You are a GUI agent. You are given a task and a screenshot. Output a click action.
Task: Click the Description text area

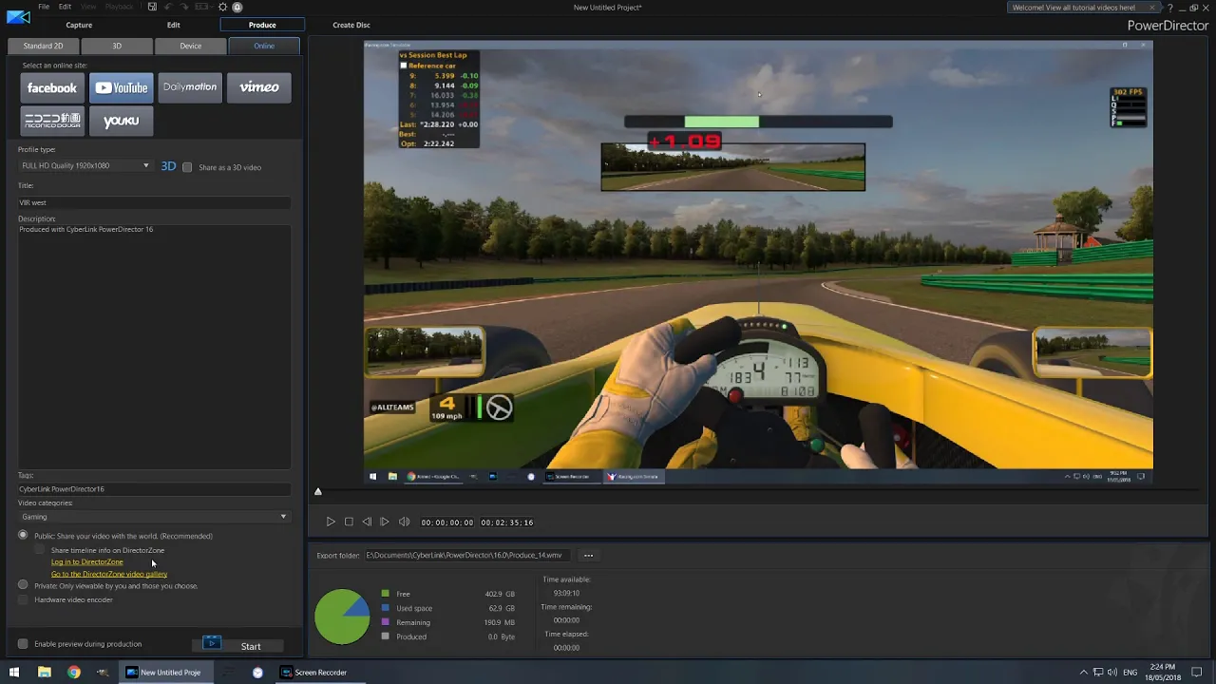tap(154, 346)
